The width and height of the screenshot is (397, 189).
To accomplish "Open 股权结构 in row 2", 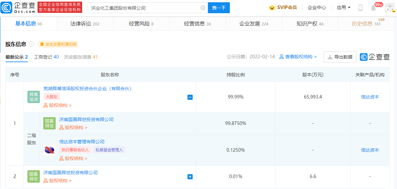I will [x=57, y=181].
